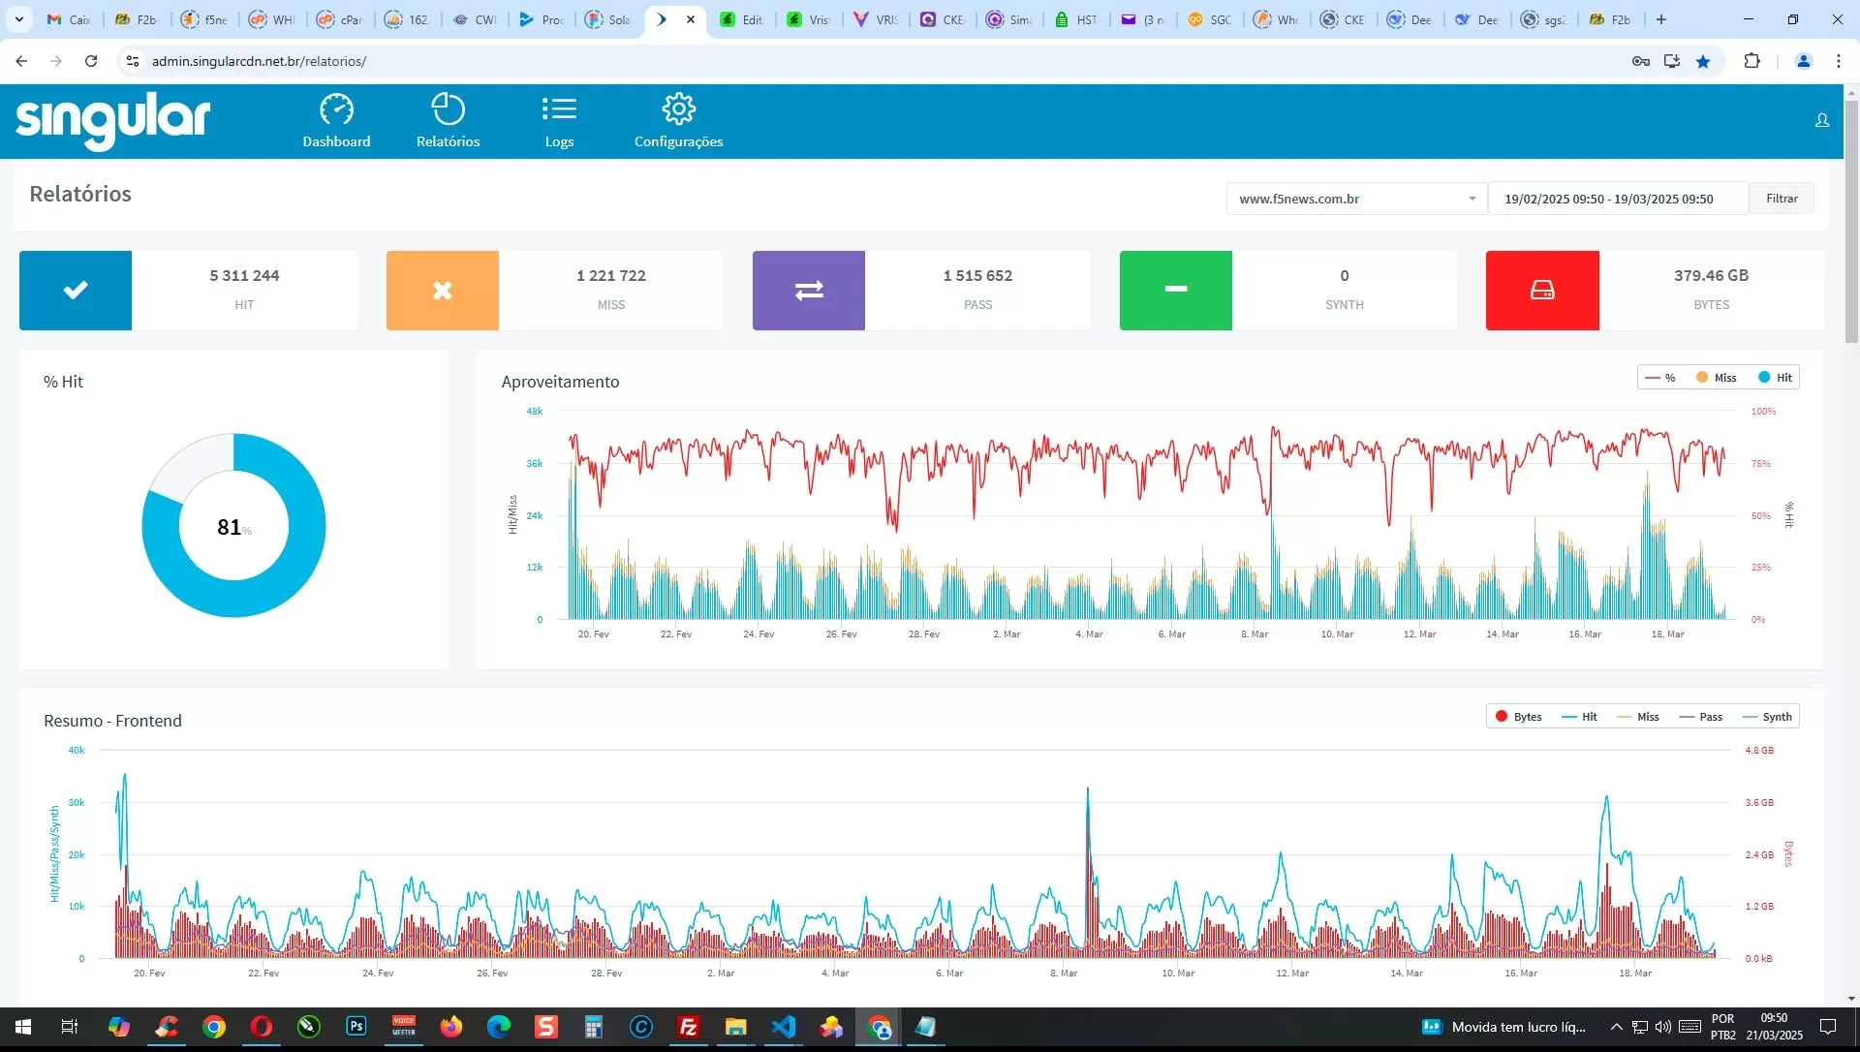
Task: Toggle Hit series in Aproveitamento legend
Action: tap(1776, 378)
